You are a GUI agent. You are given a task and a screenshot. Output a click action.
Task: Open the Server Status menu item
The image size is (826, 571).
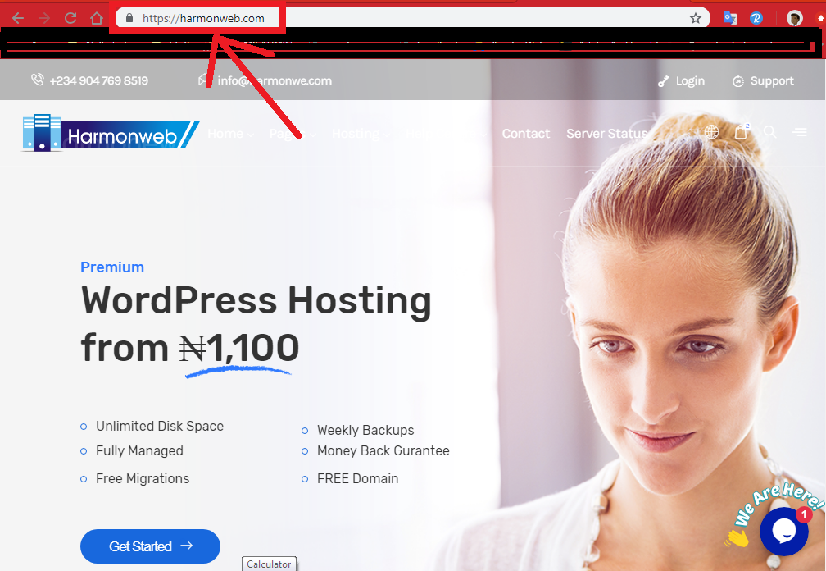(x=607, y=134)
